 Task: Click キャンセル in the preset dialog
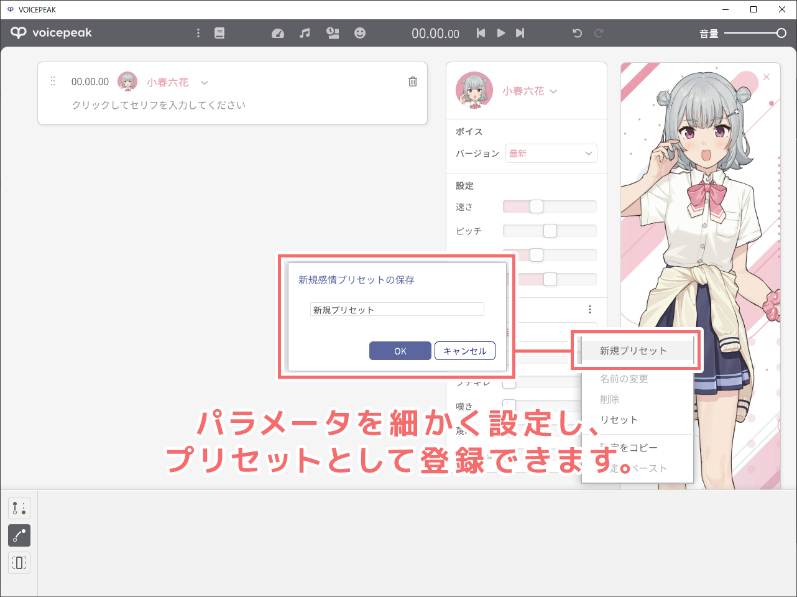tap(465, 351)
